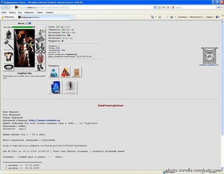224x174 pixels.
Task: Click the vertical scrollbar up arrow
Action: [222, 22]
